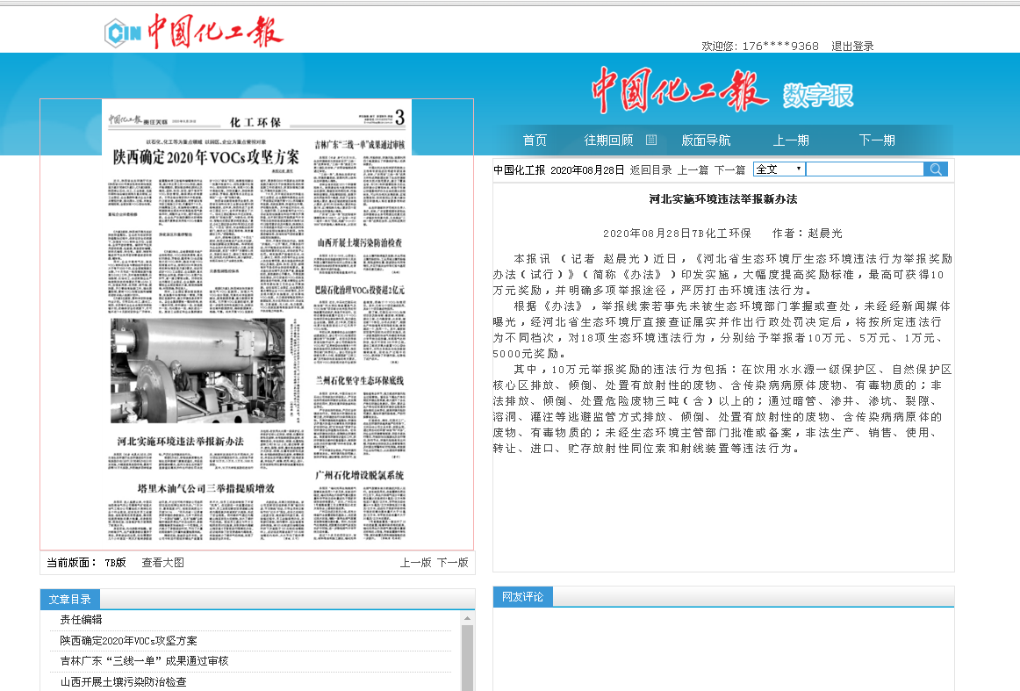The width and height of the screenshot is (1020, 691).
Task: Open the 全文 search scope dropdown
Action: (x=779, y=169)
